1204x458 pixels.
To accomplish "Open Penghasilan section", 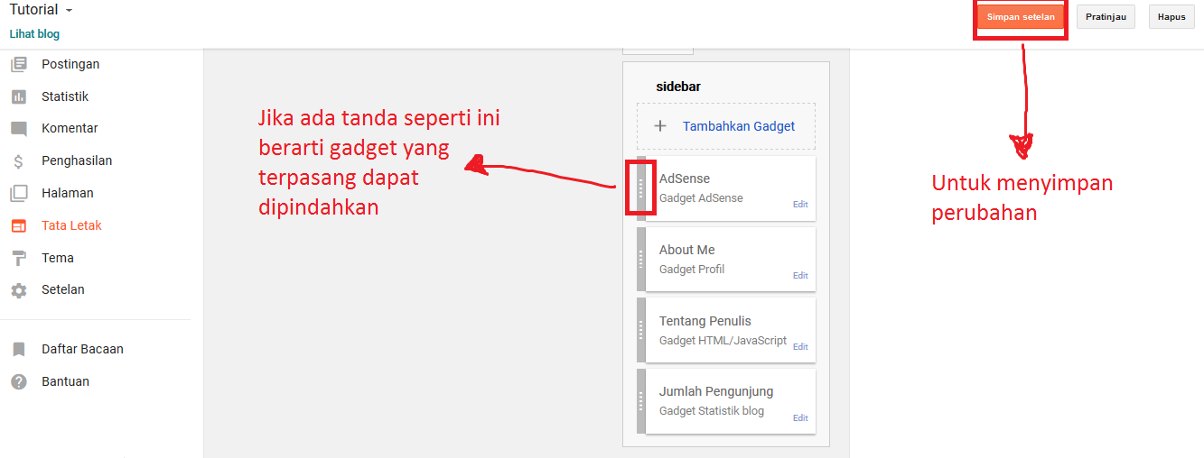I will coord(77,160).
